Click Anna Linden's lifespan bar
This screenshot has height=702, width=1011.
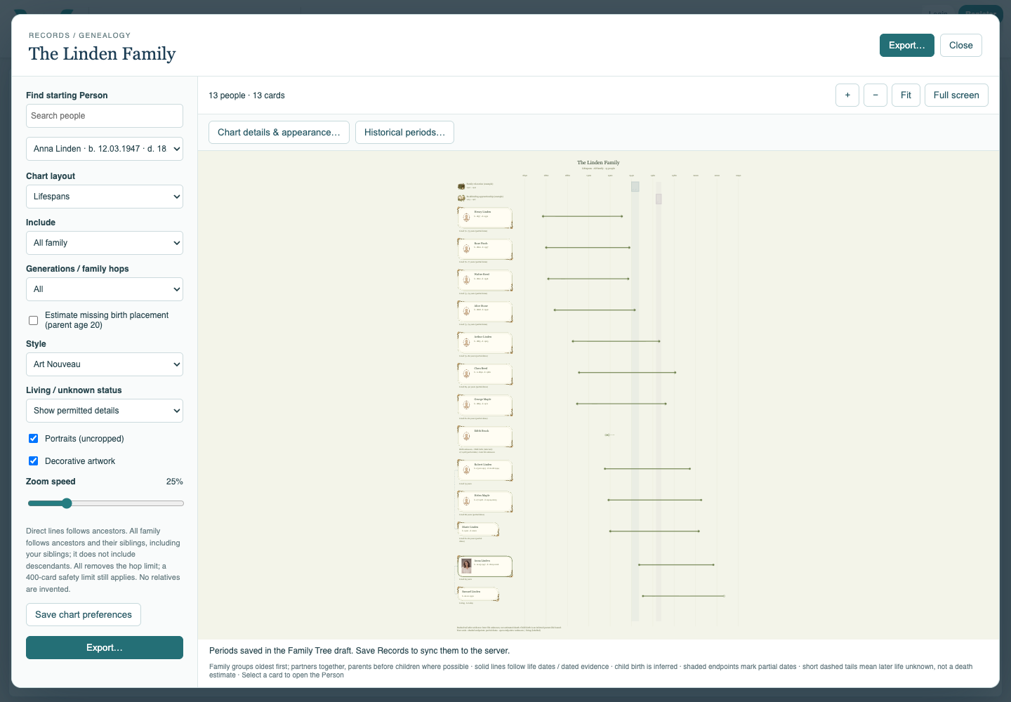[676, 564]
